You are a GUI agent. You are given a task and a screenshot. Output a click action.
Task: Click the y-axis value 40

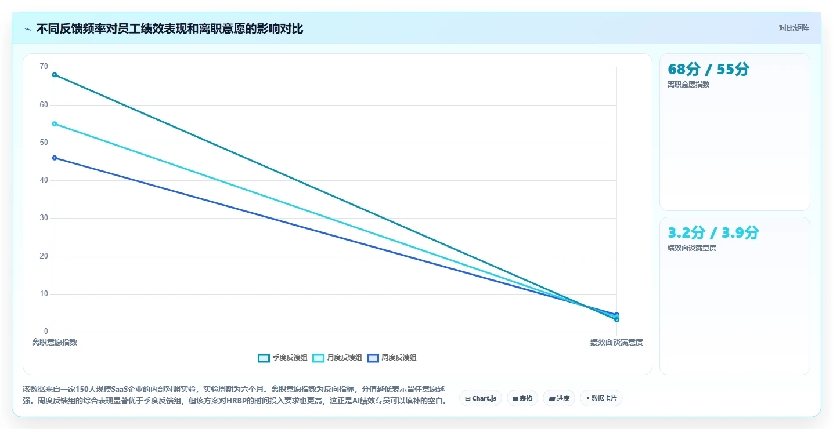(44, 180)
